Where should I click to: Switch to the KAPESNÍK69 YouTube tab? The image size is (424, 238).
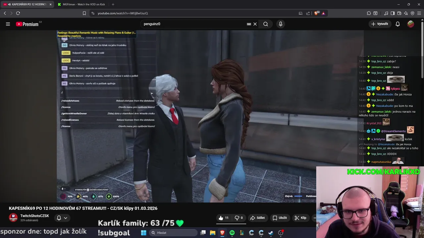click(27, 4)
